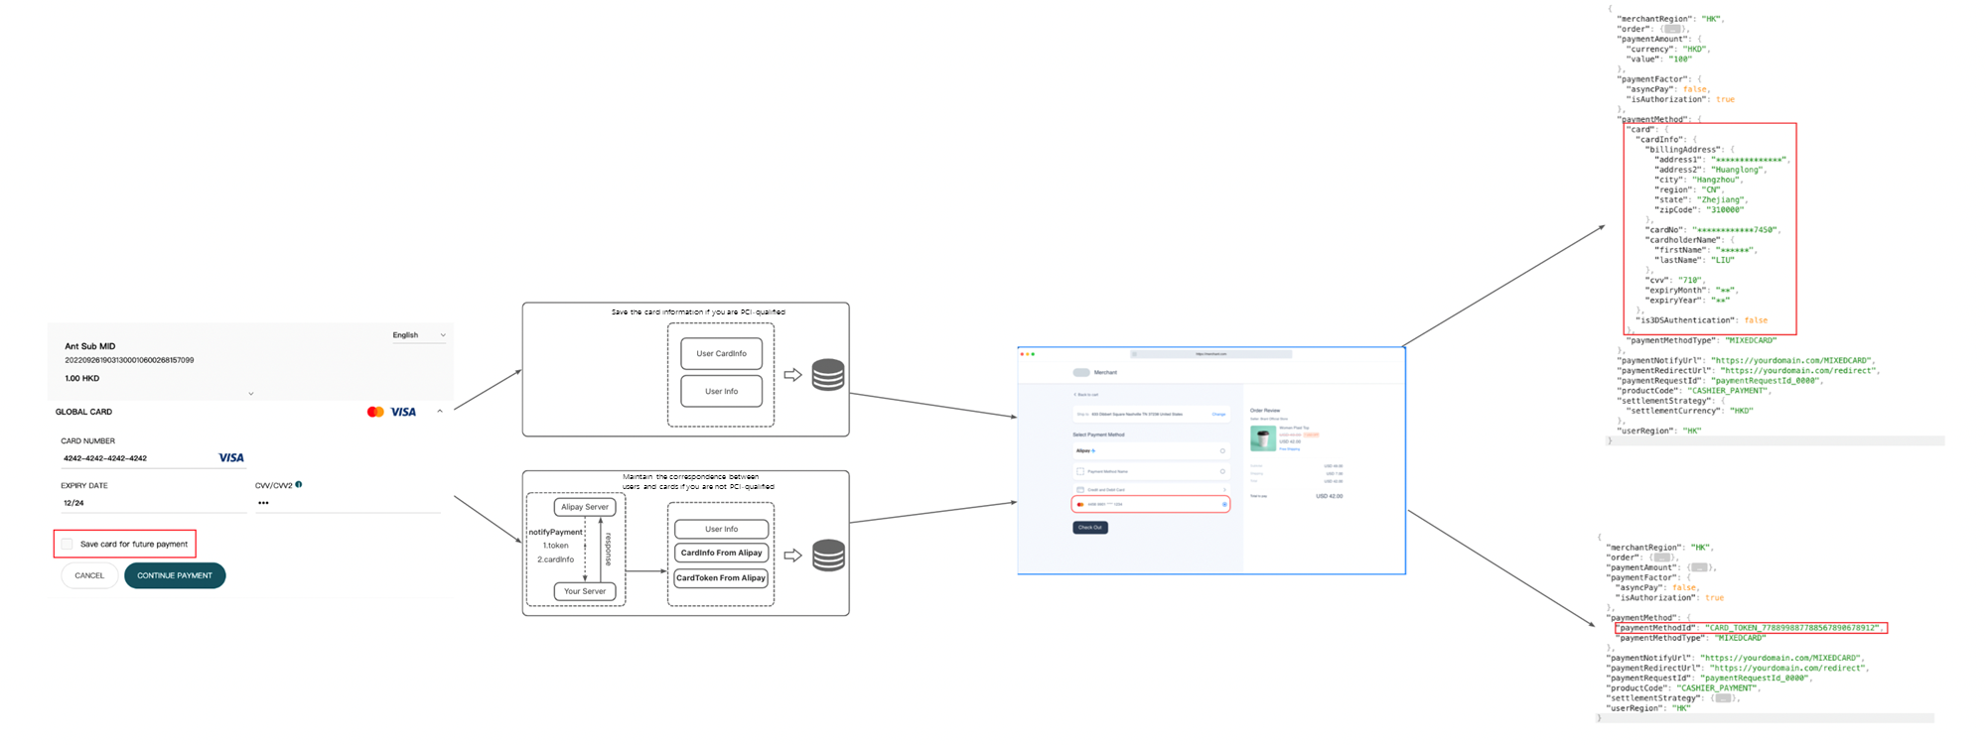Expand order details chevron below 1.00 HKD
1986x745 pixels.
point(251,394)
